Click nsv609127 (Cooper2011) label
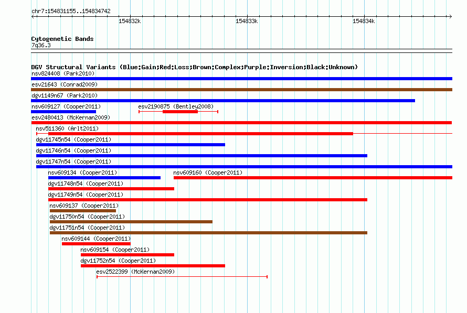467x313 pixels. [66, 106]
